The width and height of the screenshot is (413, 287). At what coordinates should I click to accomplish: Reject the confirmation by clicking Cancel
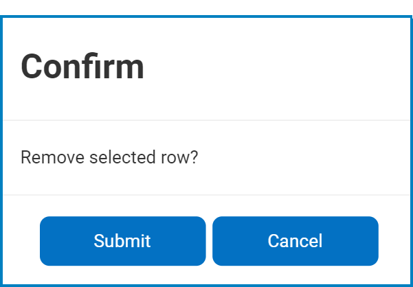click(295, 241)
